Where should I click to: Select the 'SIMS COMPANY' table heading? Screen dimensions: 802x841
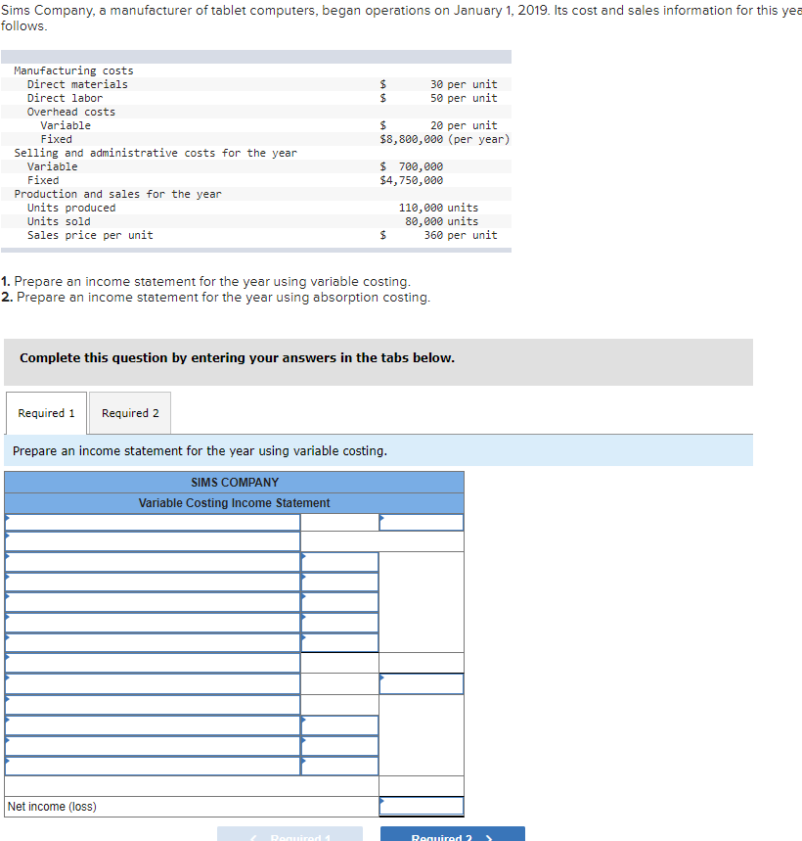pos(235,483)
